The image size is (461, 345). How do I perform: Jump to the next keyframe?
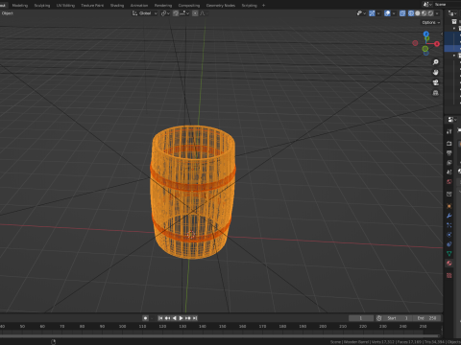pos(188,318)
